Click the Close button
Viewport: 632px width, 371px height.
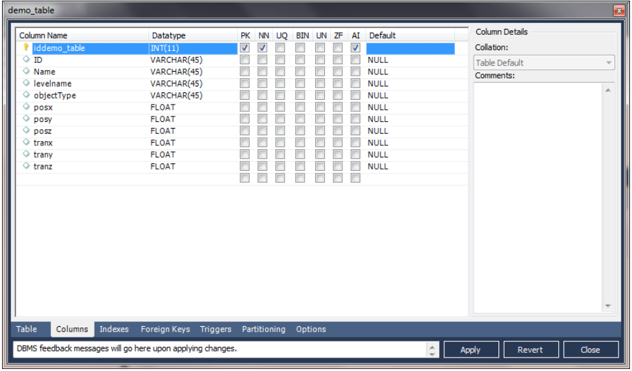point(590,350)
